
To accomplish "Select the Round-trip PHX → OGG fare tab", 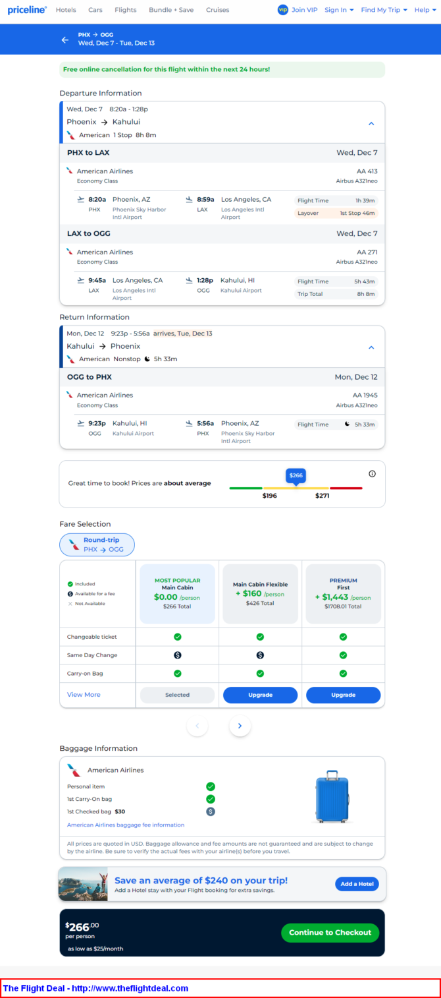I will coord(97,544).
